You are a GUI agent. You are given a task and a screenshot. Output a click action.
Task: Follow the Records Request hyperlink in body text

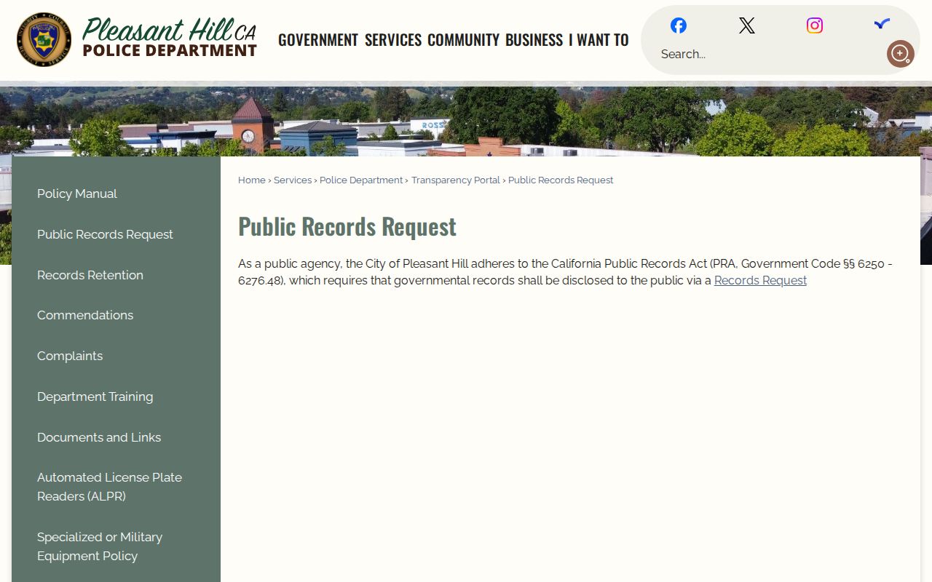(760, 281)
